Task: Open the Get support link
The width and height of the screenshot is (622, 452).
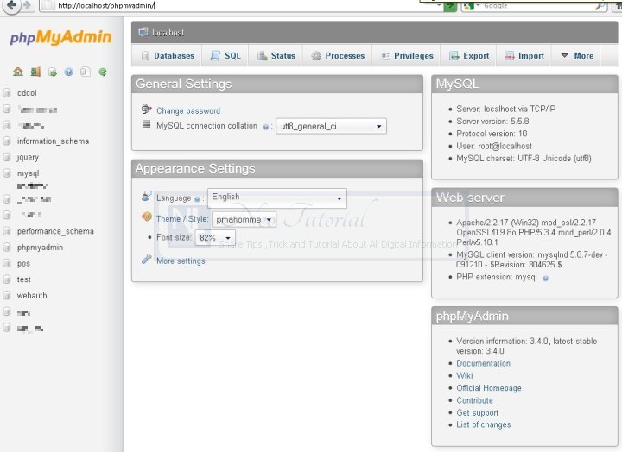Action: 477,413
